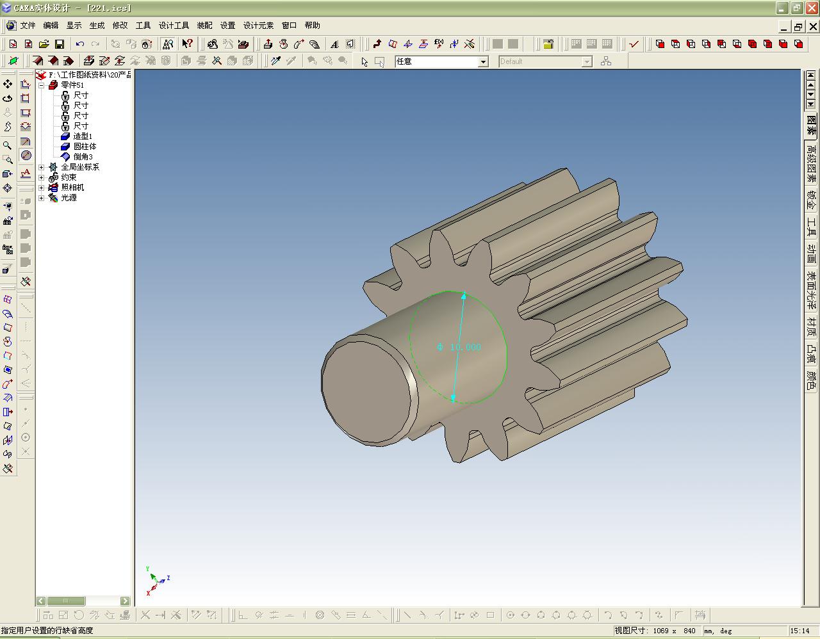Click the tree panel horizontal scrollbar thumb
This screenshot has width=820, height=639.
pyautogui.click(x=66, y=601)
